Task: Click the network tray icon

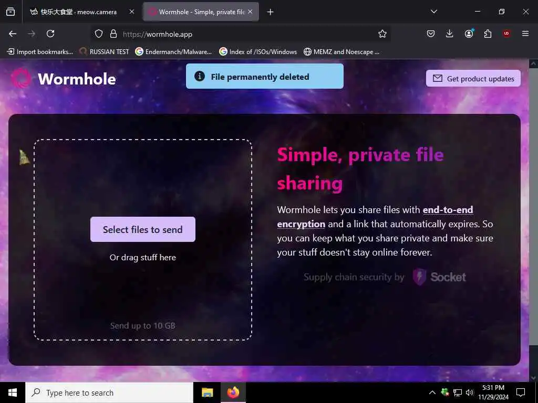Action: (458, 393)
